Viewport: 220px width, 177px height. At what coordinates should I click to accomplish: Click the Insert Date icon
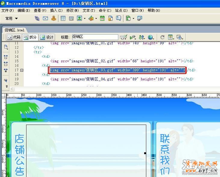click(x=102, y=18)
